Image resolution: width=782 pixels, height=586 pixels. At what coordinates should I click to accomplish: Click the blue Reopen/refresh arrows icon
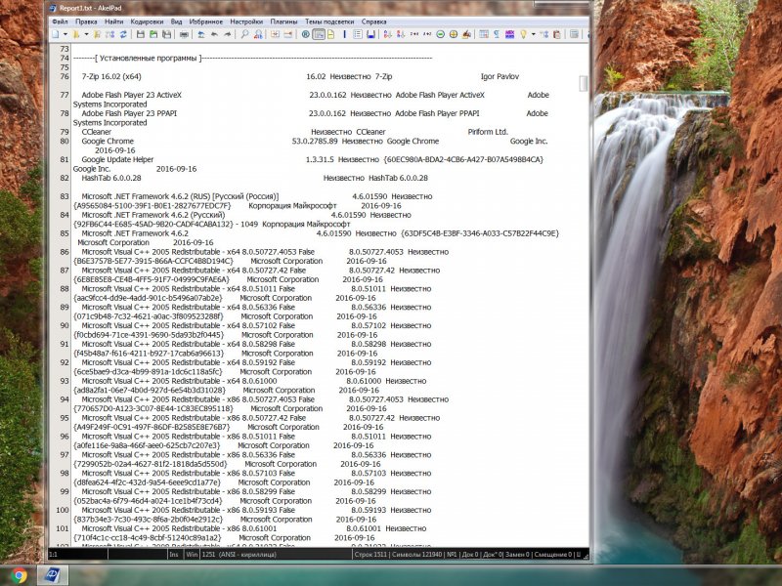tap(123, 34)
